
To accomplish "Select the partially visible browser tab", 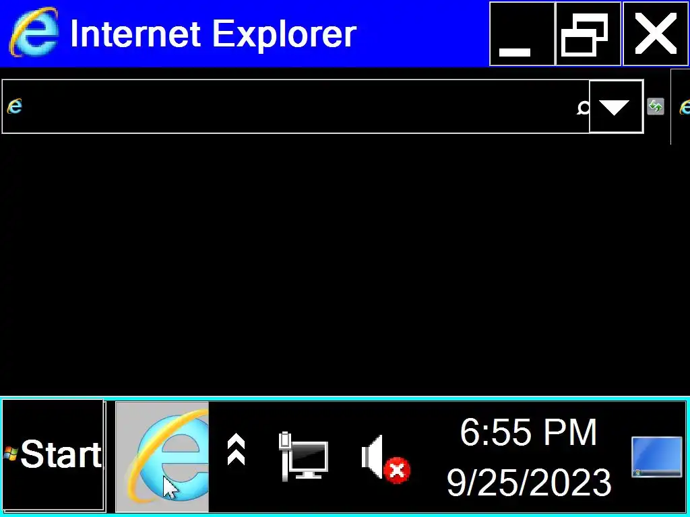I will tap(681, 107).
